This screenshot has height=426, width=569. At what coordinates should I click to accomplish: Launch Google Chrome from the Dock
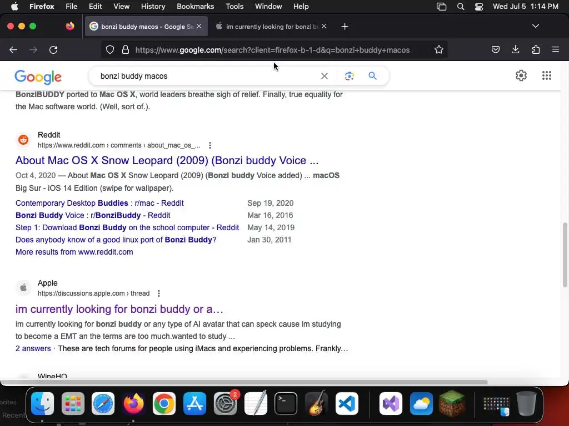click(164, 404)
